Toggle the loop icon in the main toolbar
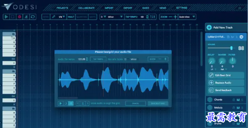Viewport: 249px width, 128px height. coord(33,17)
